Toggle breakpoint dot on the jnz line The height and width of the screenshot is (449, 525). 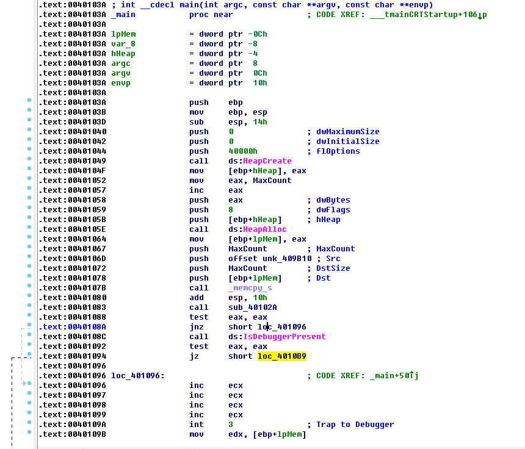[29, 325]
